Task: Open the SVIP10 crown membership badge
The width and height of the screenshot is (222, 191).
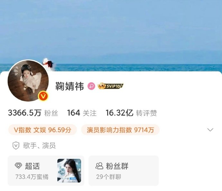Action: pos(110,86)
